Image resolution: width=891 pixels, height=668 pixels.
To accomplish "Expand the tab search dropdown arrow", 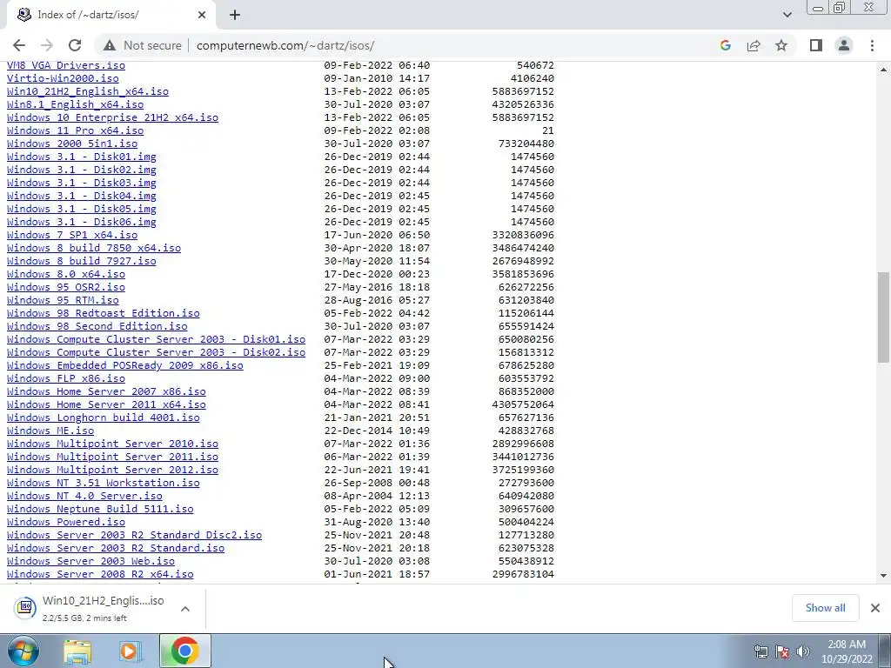I will [787, 15].
